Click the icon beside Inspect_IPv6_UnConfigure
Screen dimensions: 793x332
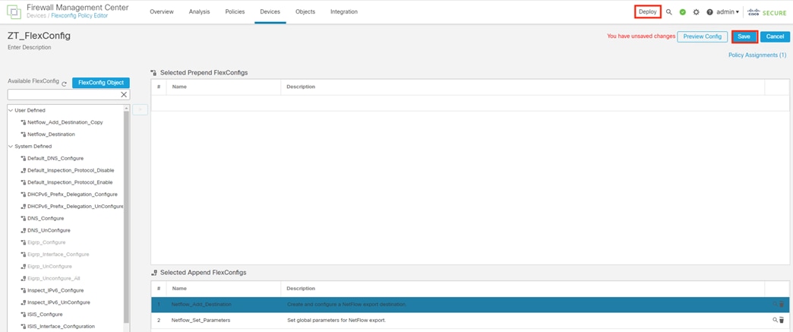click(x=24, y=302)
